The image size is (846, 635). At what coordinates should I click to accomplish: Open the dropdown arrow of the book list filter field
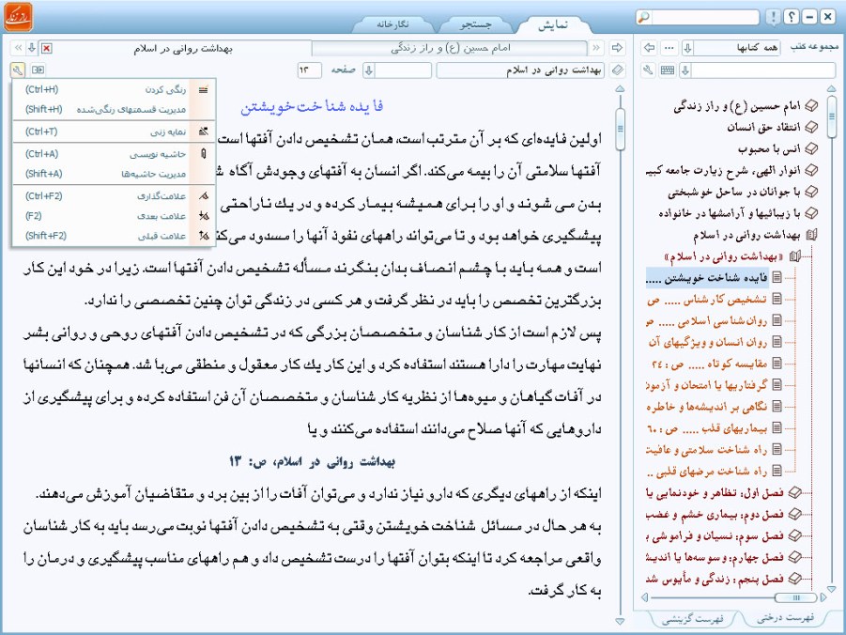click(x=685, y=70)
